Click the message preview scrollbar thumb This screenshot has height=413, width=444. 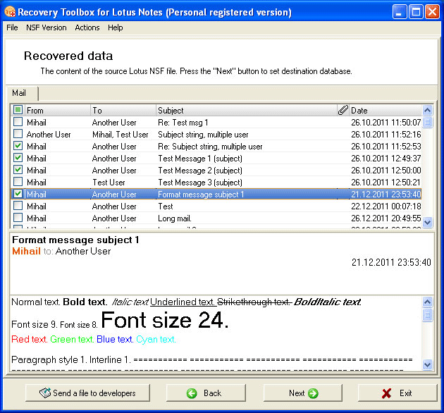pyautogui.click(x=427, y=315)
